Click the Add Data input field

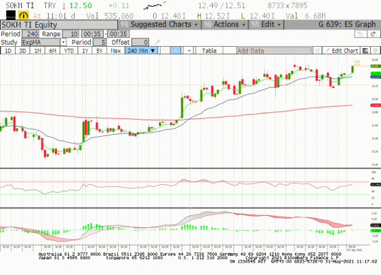(274, 51)
